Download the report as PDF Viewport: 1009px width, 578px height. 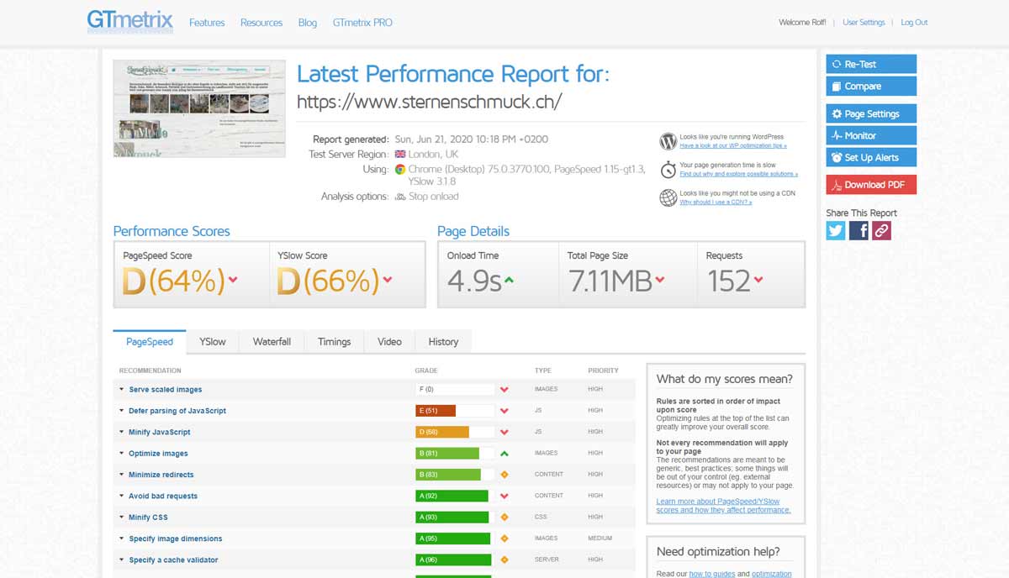click(x=871, y=185)
